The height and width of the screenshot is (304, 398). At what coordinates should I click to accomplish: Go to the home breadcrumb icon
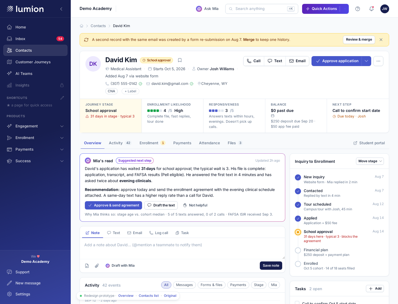82,26
